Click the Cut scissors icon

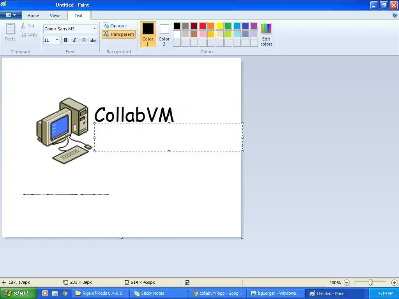click(x=23, y=25)
